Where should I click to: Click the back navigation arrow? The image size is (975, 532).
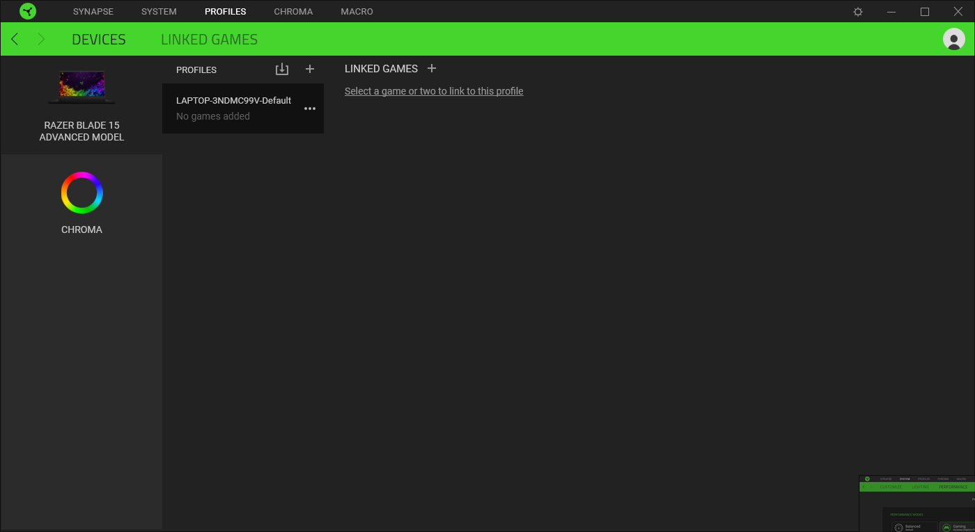click(15, 39)
